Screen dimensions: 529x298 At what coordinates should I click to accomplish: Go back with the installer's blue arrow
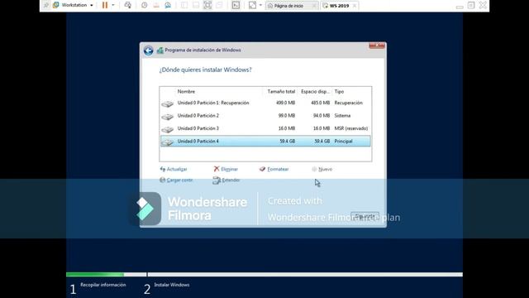click(149, 50)
